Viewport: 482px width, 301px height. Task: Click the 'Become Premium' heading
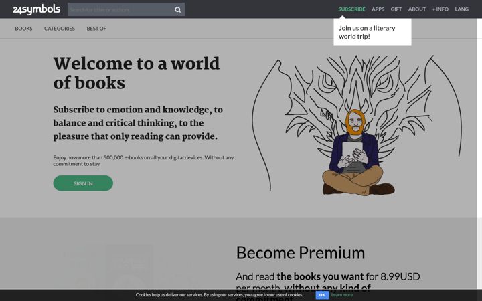pyautogui.click(x=301, y=253)
